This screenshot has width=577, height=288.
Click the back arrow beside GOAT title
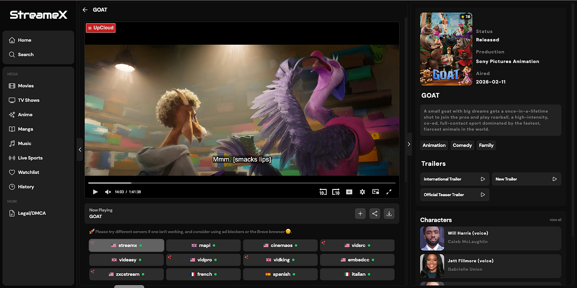coord(85,10)
